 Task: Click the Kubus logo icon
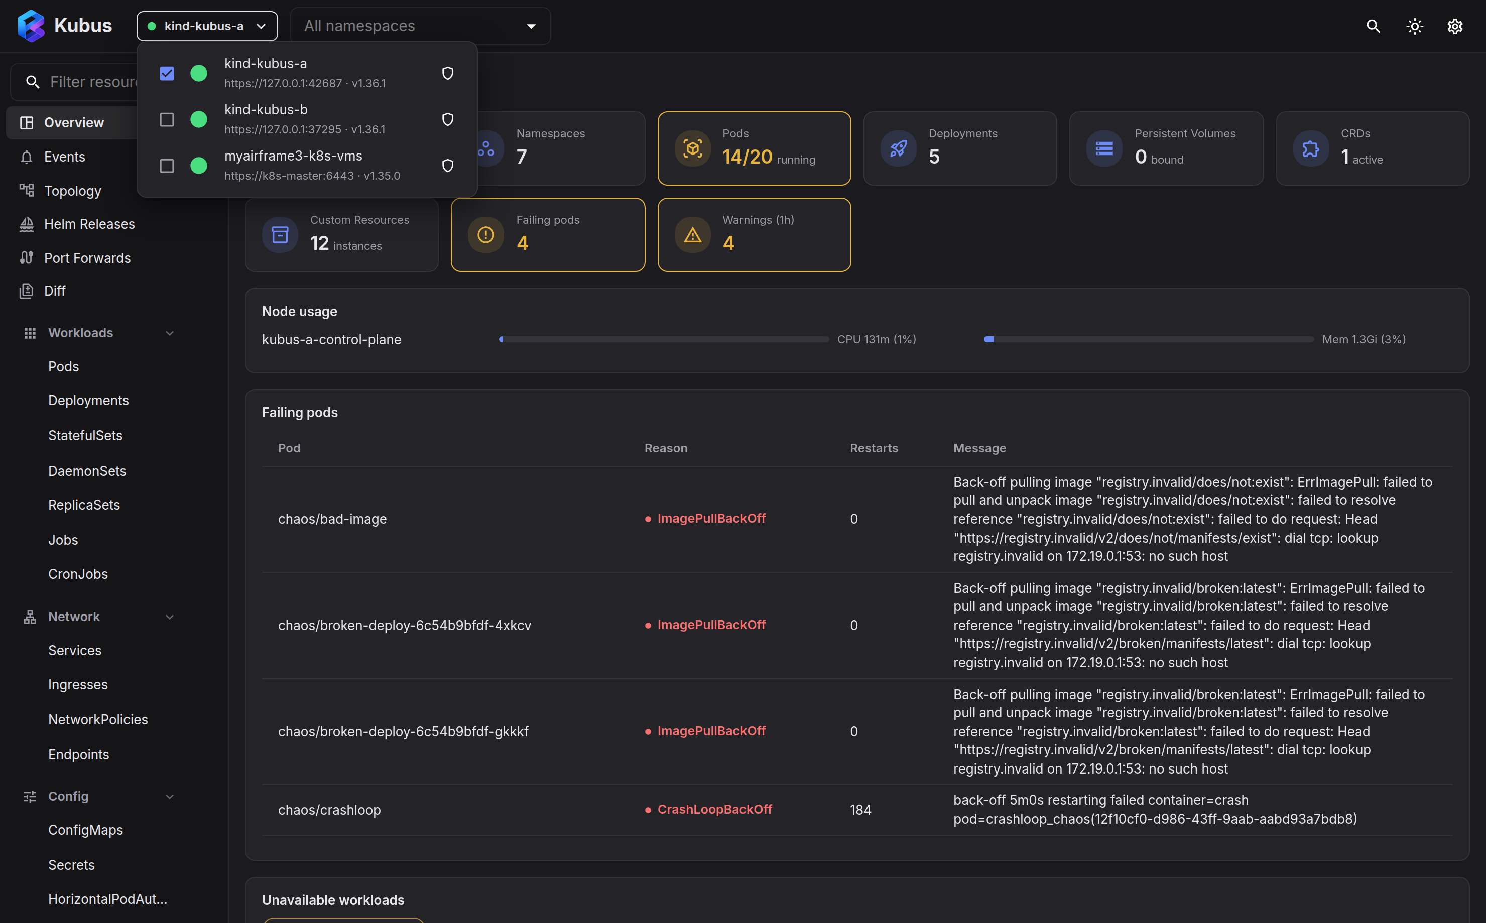tap(31, 26)
